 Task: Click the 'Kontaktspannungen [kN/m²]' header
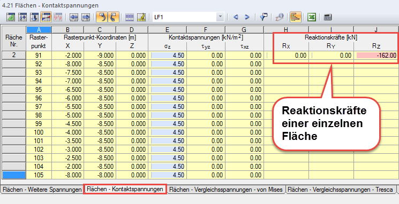pos(206,37)
